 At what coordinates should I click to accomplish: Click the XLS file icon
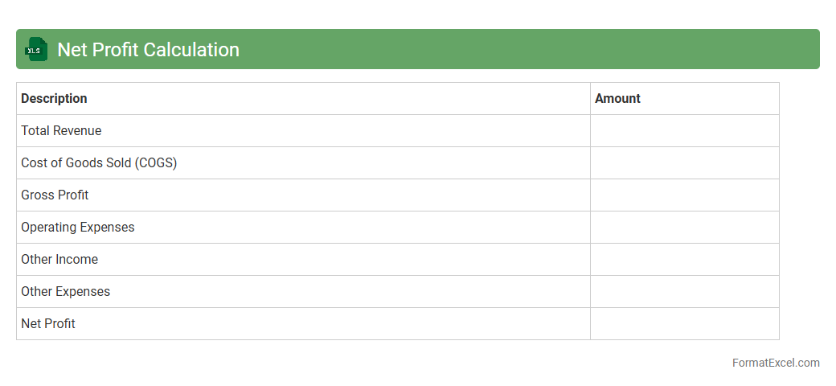(36, 49)
